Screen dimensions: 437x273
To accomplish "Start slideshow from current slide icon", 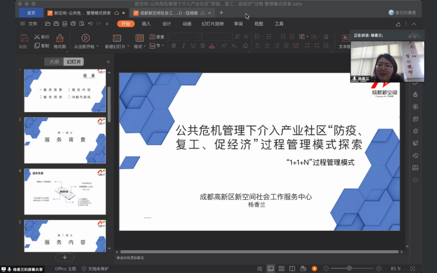I will click(x=86, y=38).
